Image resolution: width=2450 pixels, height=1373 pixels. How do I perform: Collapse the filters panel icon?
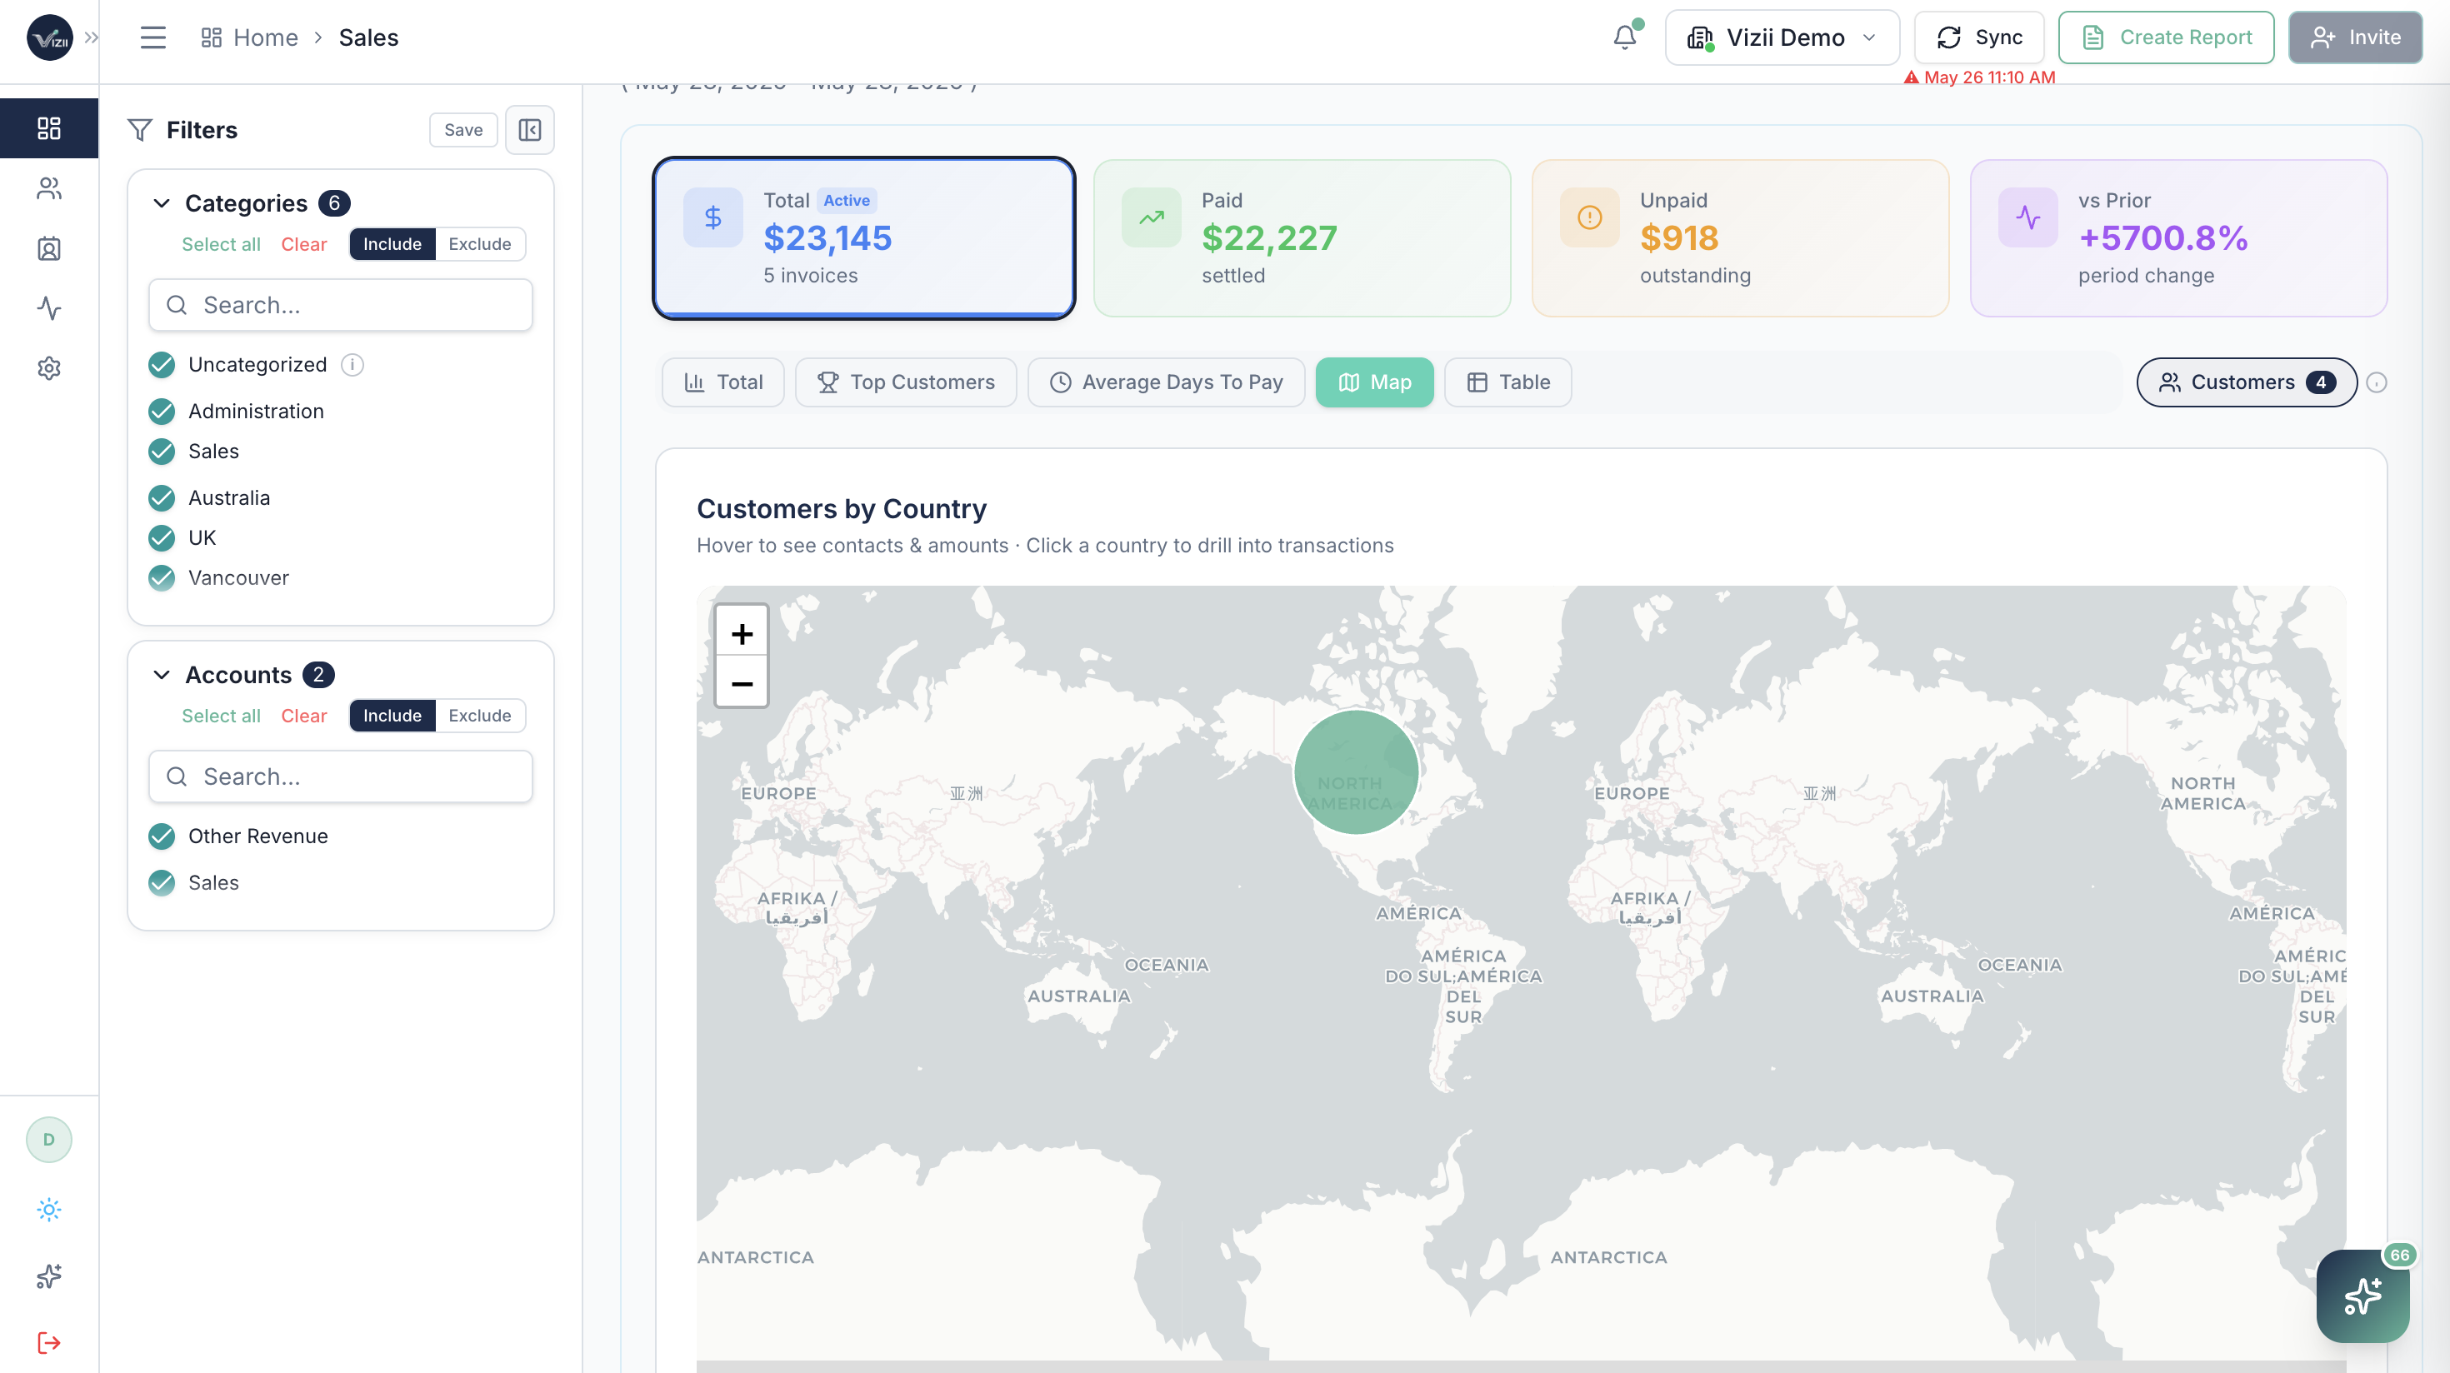pyautogui.click(x=530, y=130)
